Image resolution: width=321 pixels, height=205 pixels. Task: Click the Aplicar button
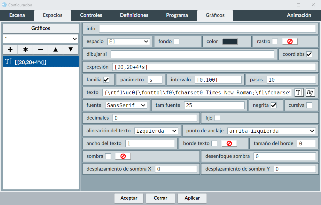[x=192, y=198]
